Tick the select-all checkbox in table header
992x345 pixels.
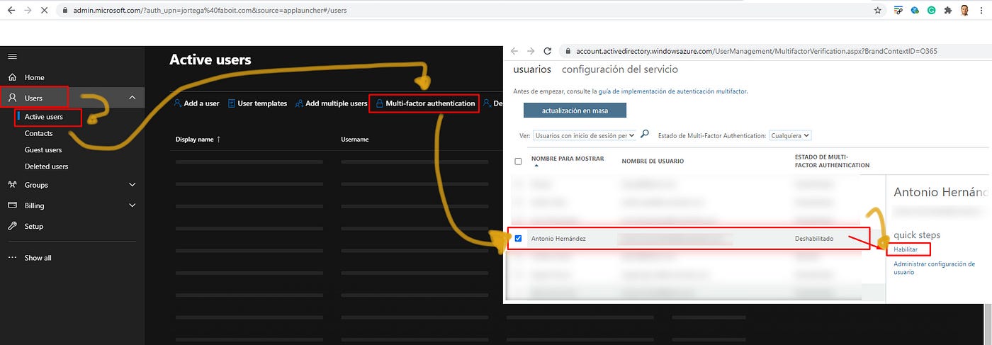point(518,162)
